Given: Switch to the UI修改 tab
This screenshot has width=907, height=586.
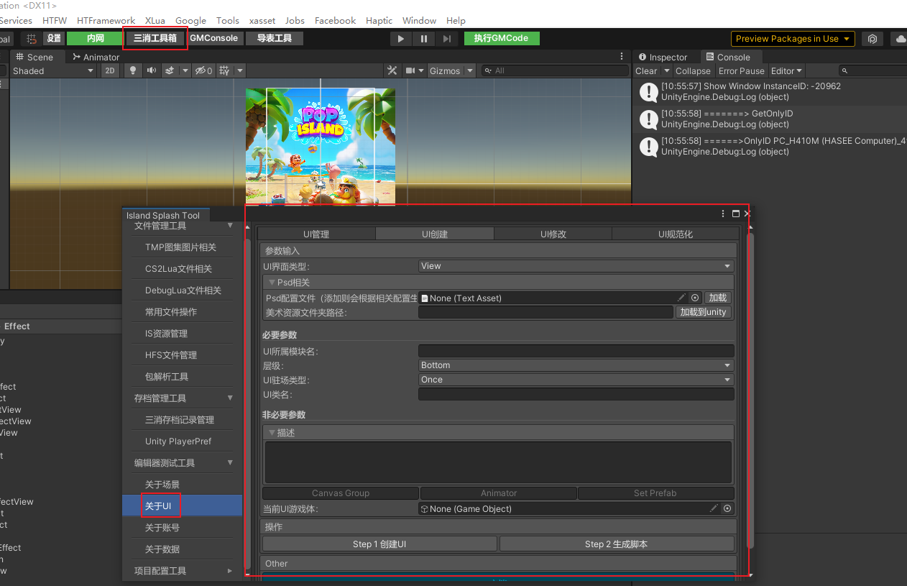Looking at the screenshot, I should tap(553, 234).
